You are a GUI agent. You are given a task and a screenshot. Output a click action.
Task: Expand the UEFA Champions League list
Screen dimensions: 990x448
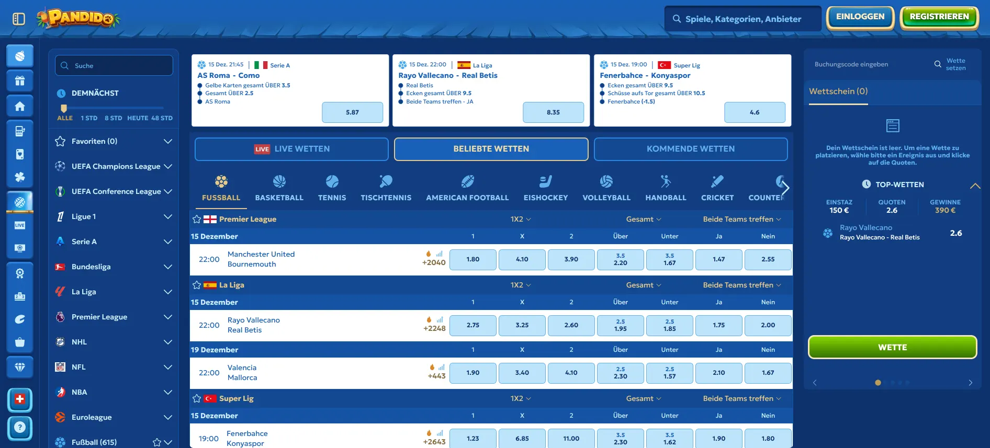coord(167,166)
